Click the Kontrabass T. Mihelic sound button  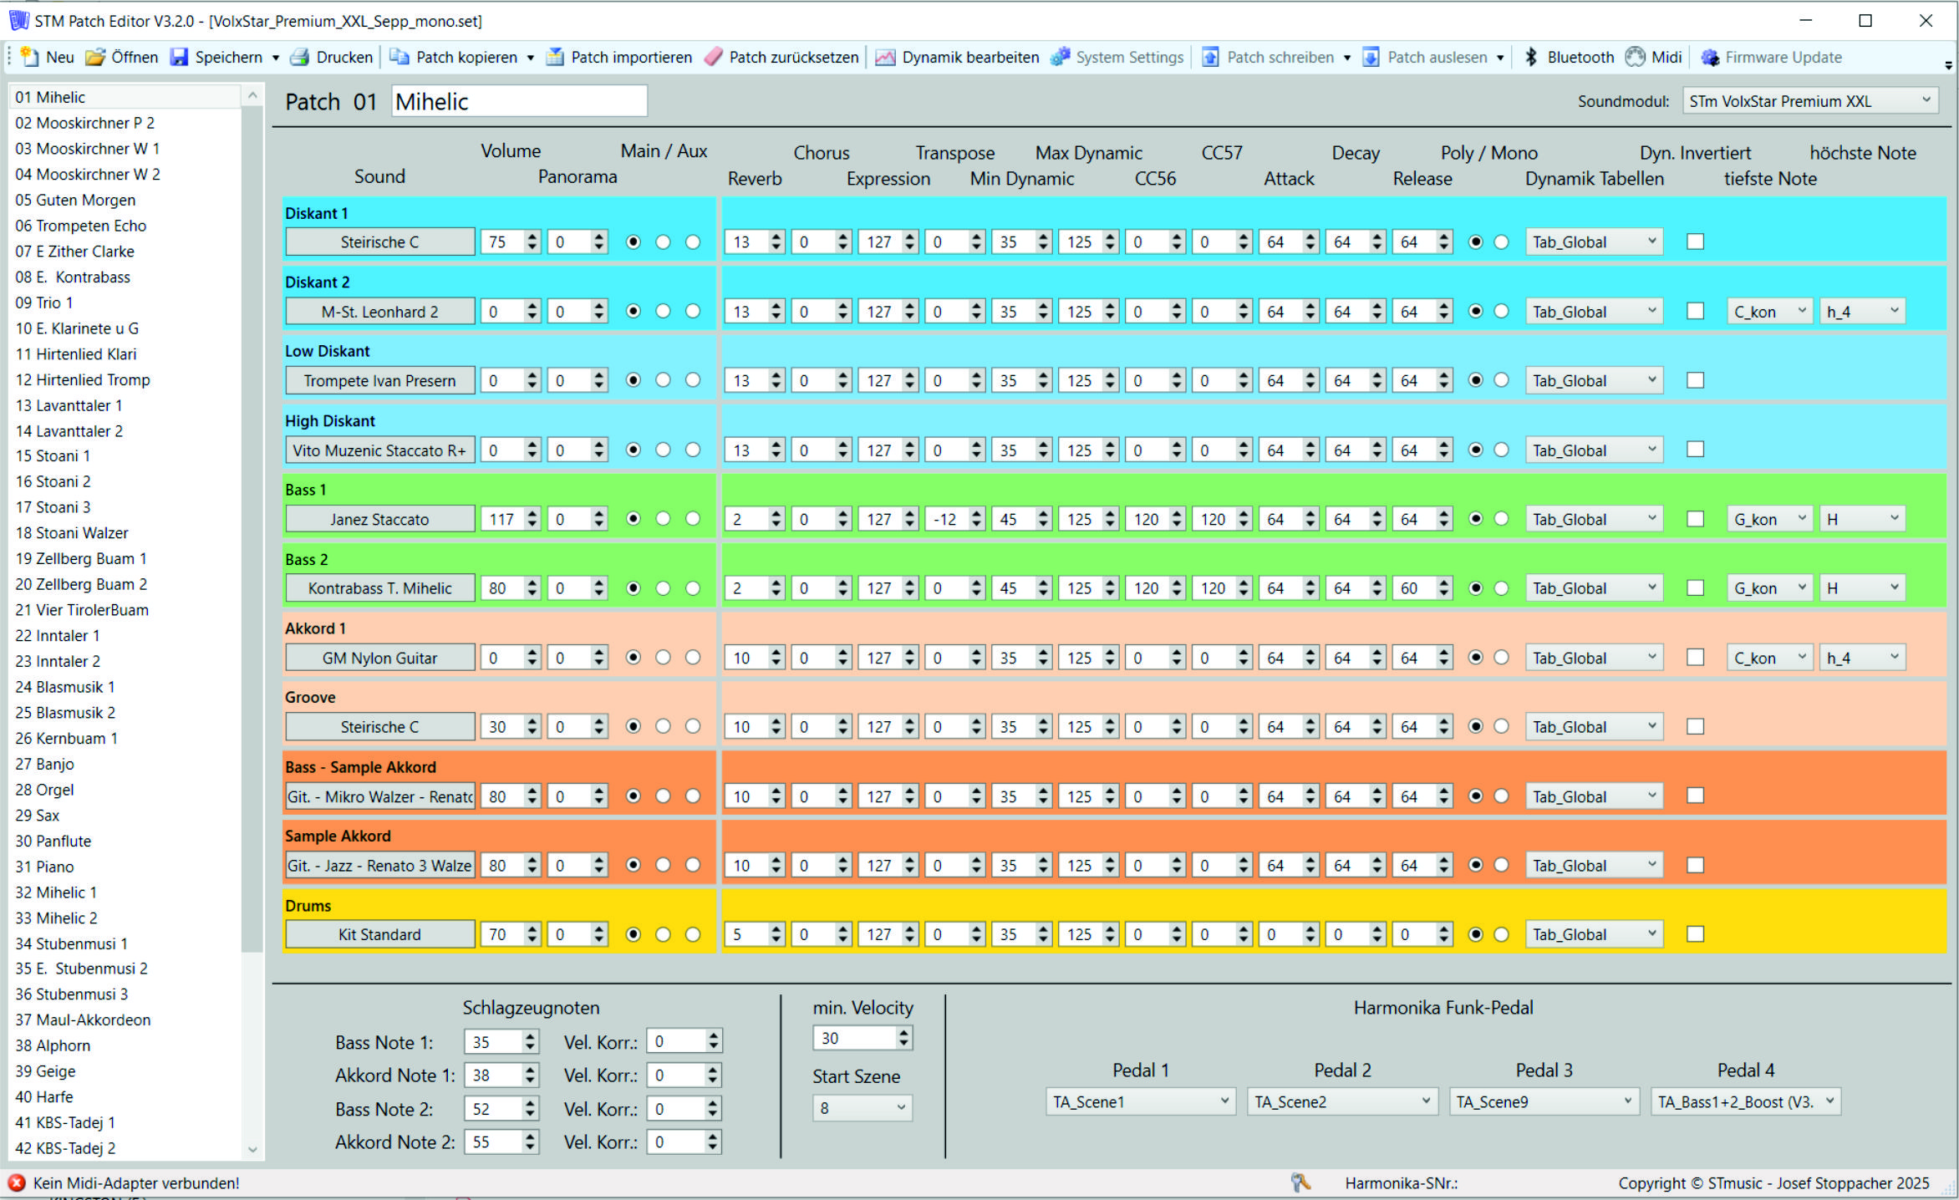pos(379,588)
